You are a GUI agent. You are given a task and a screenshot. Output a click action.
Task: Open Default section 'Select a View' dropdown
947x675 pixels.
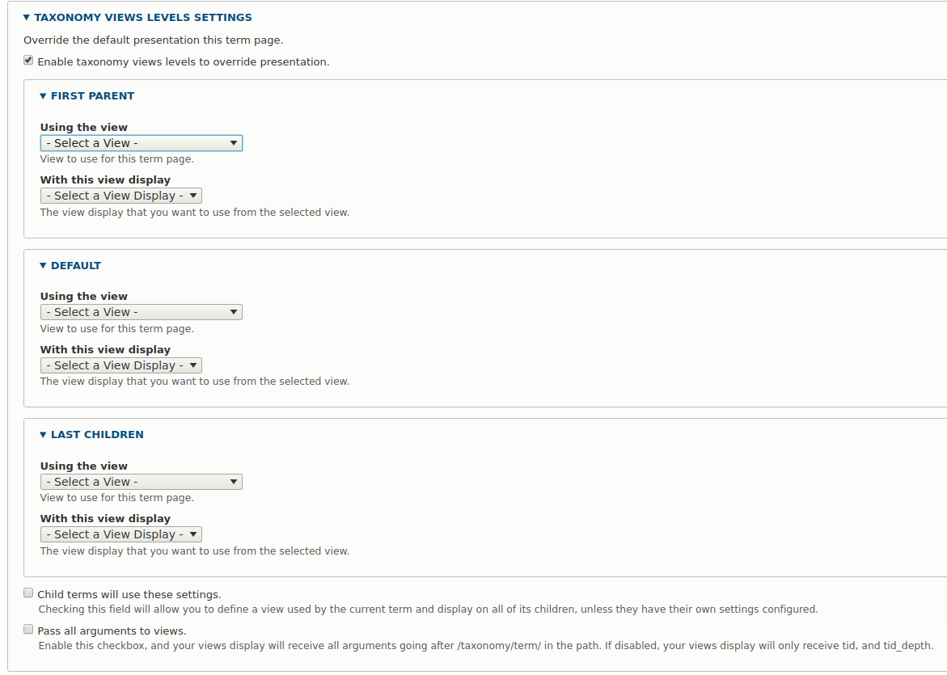(142, 312)
